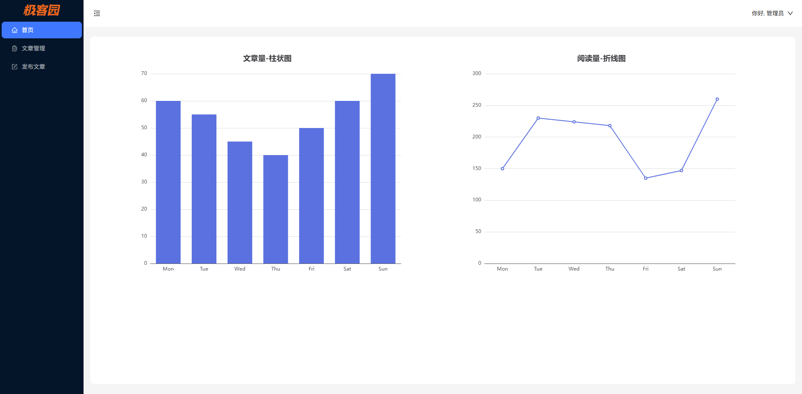The height and width of the screenshot is (394, 802).
Task: Click the edit pencil icon beside 发布文章
Action: tap(15, 67)
